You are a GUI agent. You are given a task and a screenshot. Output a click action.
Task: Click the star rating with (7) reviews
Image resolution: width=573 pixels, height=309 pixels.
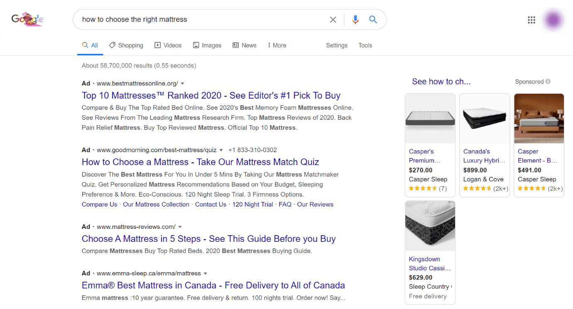point(428,188)
